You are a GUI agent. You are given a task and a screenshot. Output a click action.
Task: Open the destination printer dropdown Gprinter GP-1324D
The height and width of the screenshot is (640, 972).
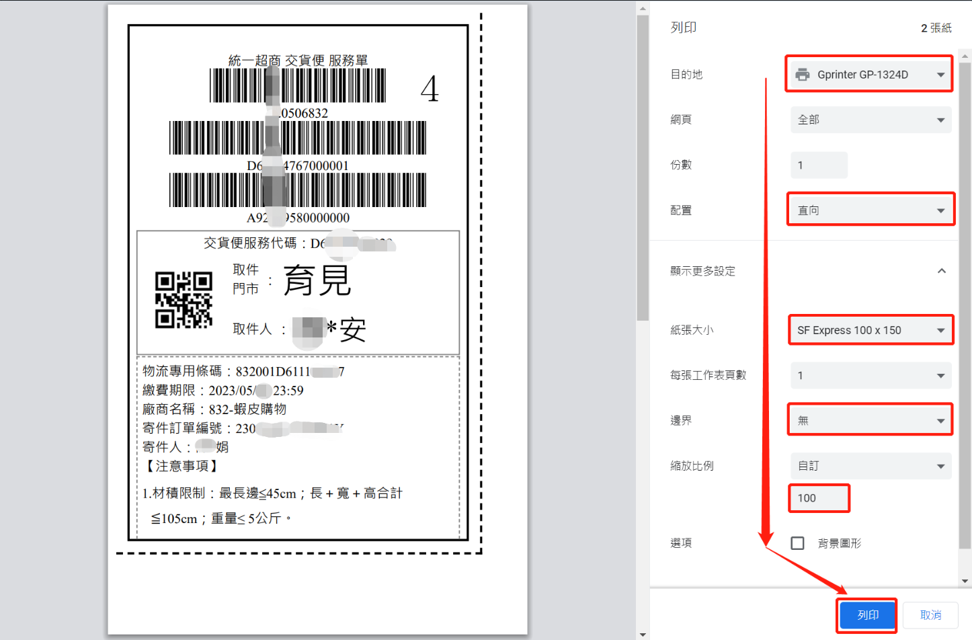pyautogui.click(x=870, y=75)
